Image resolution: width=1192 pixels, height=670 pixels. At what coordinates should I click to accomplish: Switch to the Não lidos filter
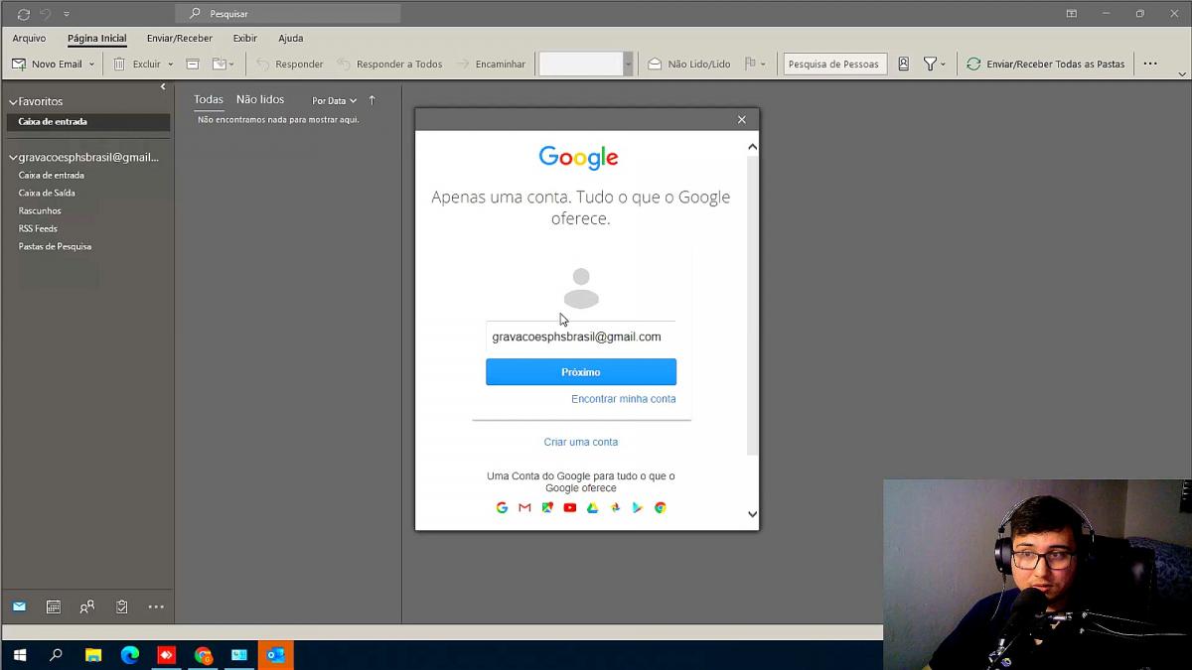click(260, 99)
